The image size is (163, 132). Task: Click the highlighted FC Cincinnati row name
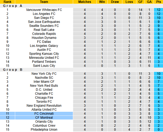pos(44,114)
